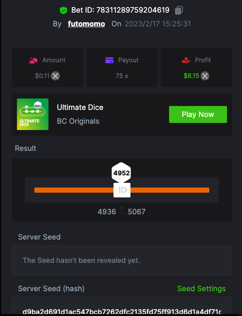The height and width of the screenshot is (316, 242).
Task: Copy the Bet ID with copy icon
Action: [179, 10]
